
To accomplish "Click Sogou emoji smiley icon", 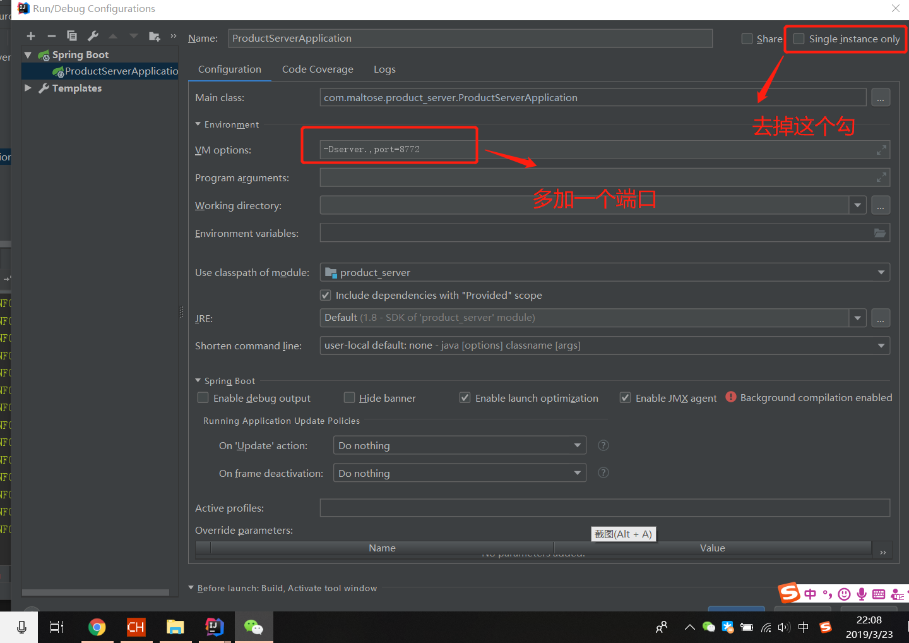I will click(844, 594).
